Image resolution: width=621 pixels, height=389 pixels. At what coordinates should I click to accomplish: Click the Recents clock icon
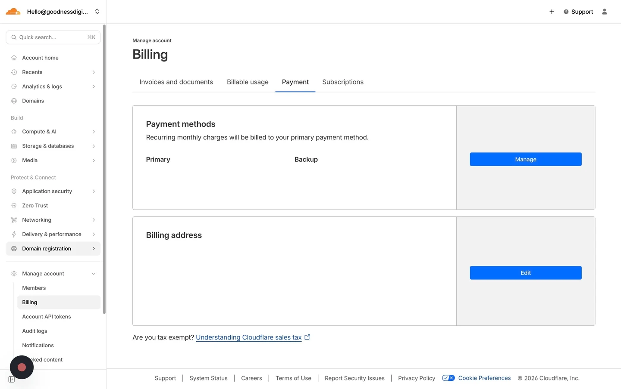click(x=14, y=72)
